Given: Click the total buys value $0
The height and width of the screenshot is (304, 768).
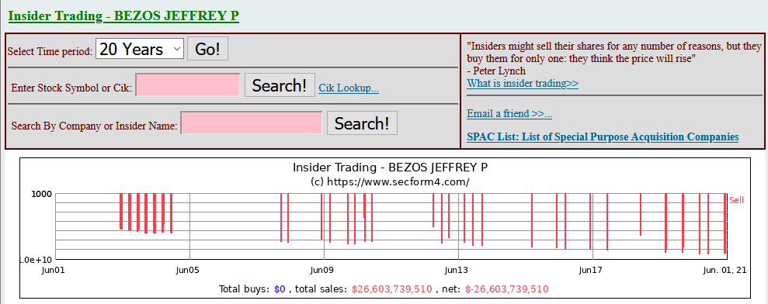Looking at the screenshot, I should coord(280,289).
